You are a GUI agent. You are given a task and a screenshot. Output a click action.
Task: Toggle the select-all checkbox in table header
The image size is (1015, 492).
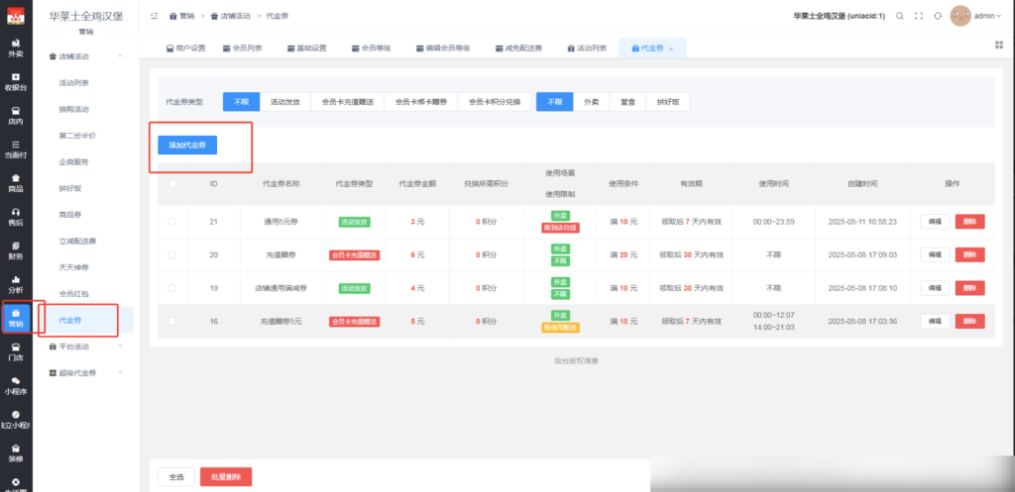(171, 183)
